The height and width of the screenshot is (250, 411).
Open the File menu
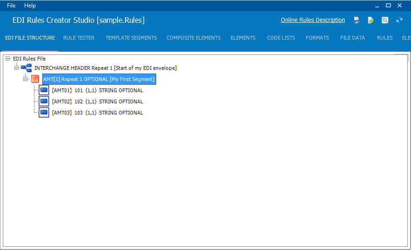11,6
